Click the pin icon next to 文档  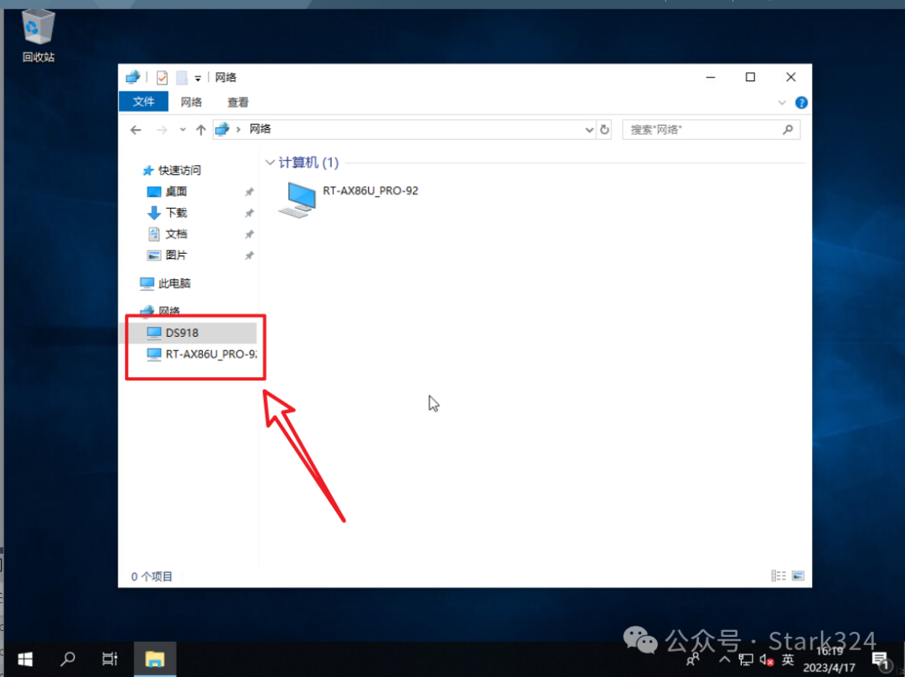[x=250, y=235]
